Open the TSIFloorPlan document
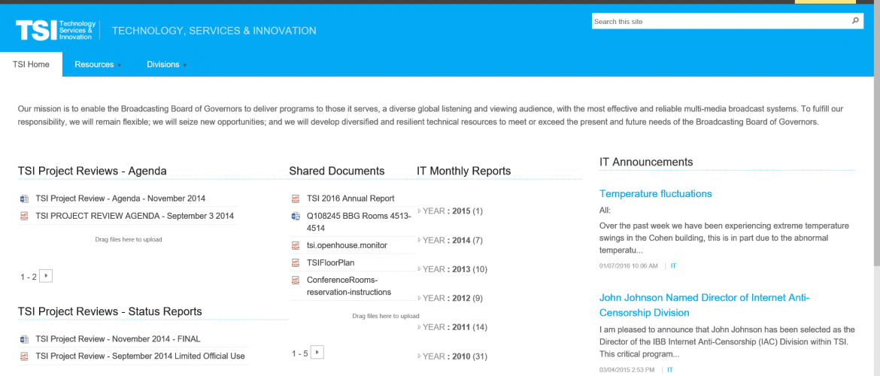Image resolution: width=880 pixels, height=376 pixels. coord(330,262)
